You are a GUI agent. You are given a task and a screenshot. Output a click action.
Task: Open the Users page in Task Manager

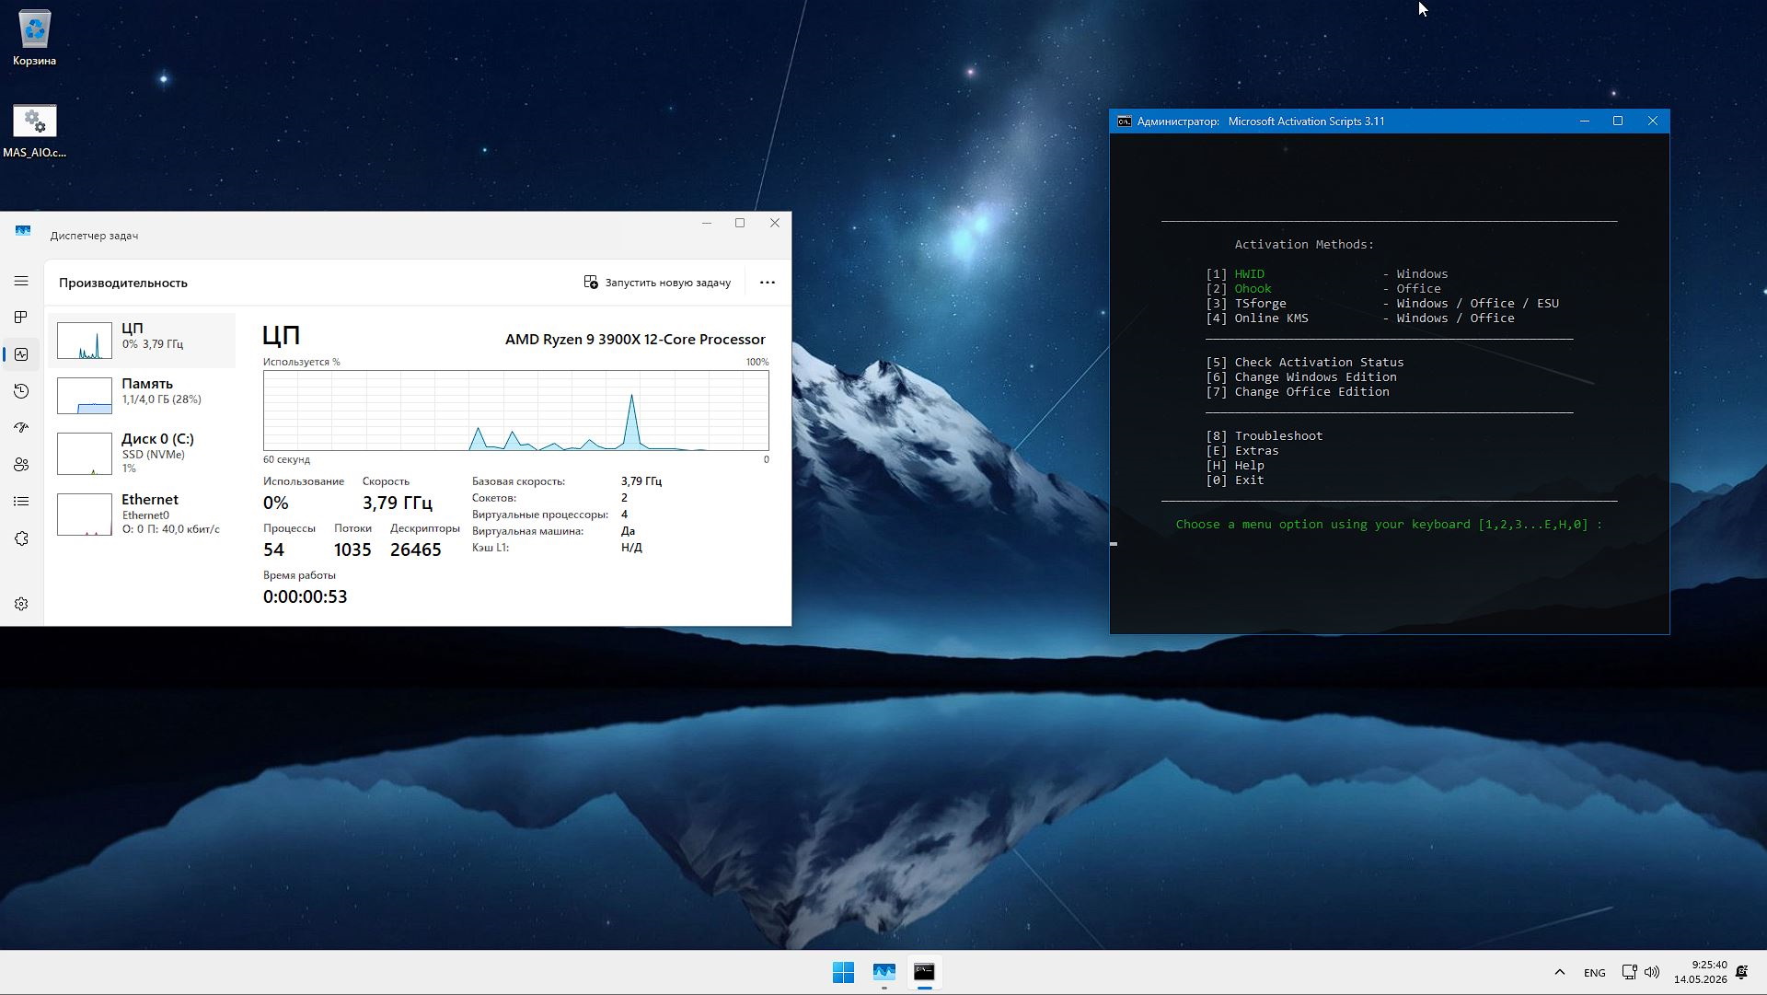21,465
